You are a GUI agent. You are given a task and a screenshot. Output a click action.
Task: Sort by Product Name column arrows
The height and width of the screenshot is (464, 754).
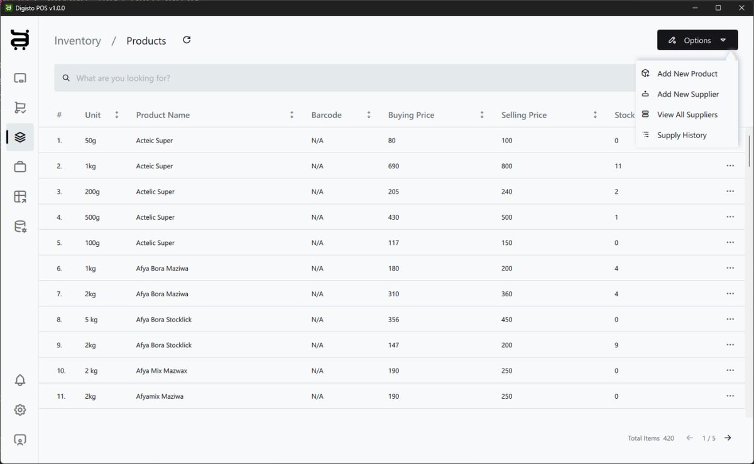292,115
